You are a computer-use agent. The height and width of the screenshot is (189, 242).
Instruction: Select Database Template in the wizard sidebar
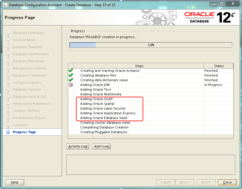(28, 47)
